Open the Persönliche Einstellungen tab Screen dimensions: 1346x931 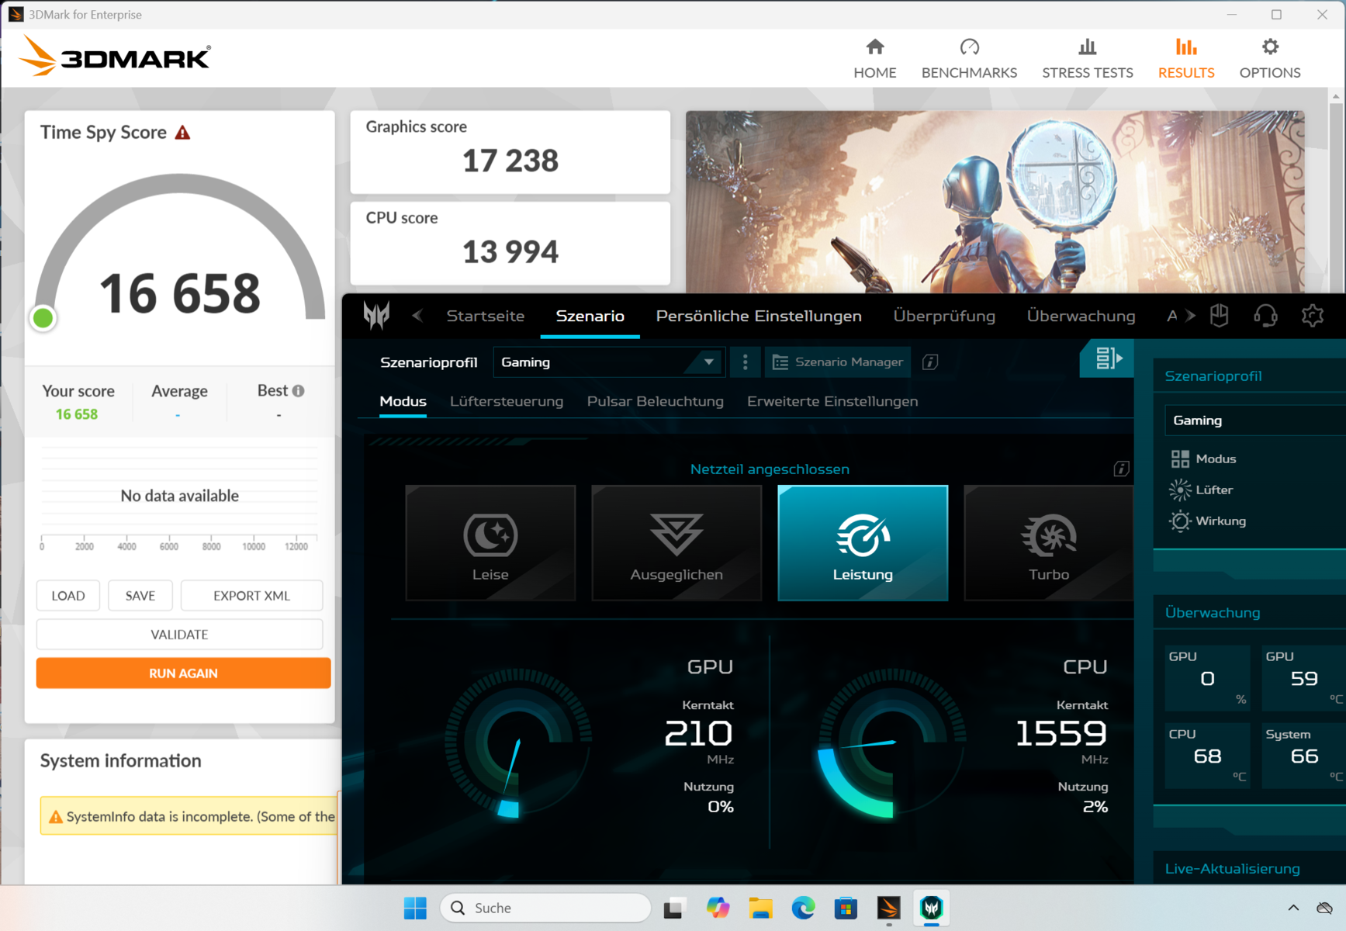[x=759, y=316]
